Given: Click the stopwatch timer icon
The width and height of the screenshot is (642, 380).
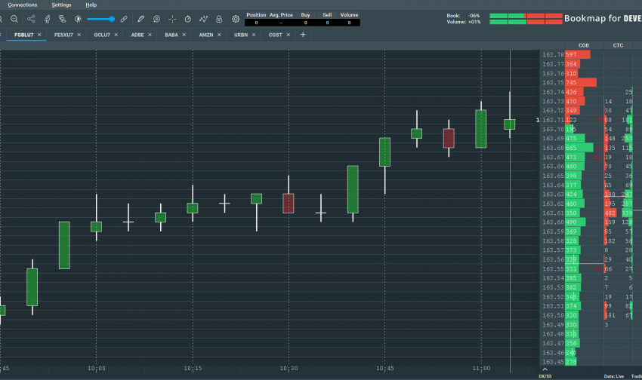Looking at the screenshot, I should [188, 19].
